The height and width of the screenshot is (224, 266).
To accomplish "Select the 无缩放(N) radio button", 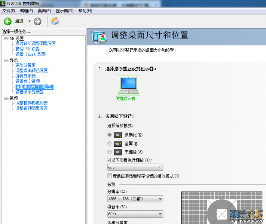I will [109, 152].
